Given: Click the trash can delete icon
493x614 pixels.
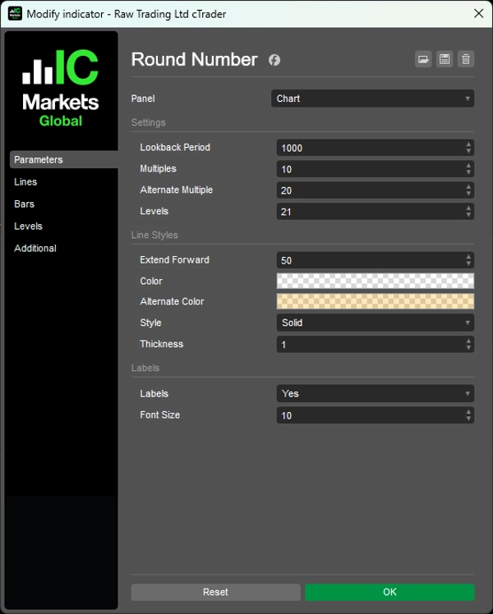Looking at the screenshot, I should pos(466,59).
